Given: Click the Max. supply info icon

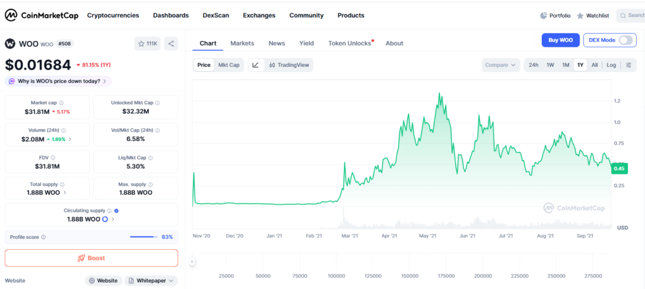Looking at the screenshot, I should (151, 185).
